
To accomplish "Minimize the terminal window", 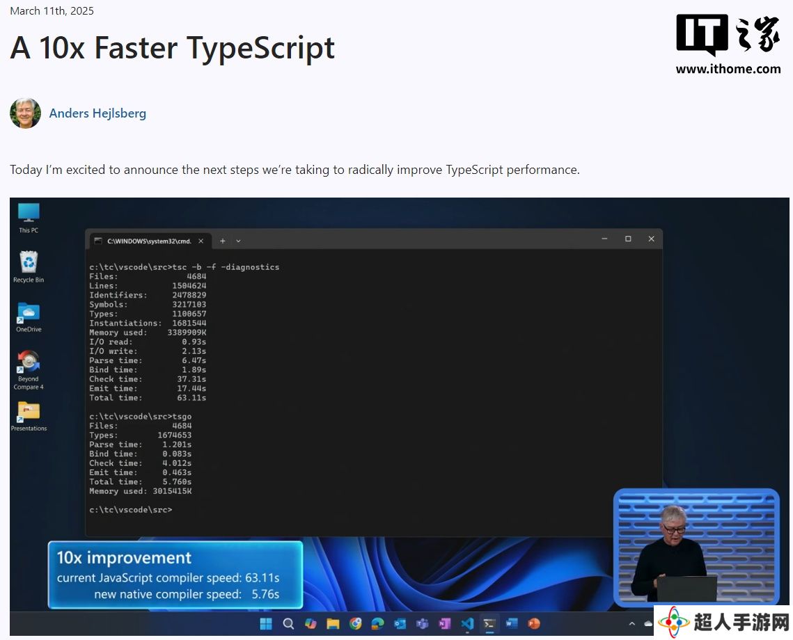I will tap(604, 239).
